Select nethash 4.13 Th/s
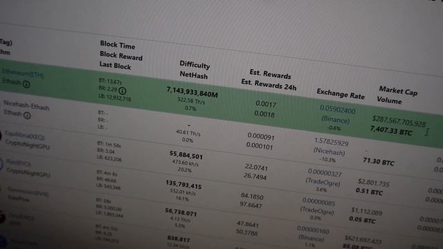The image size is (443, 249). coord(181,219)
